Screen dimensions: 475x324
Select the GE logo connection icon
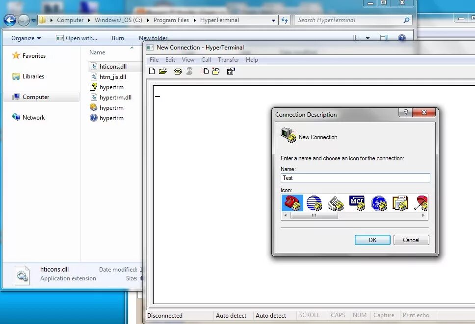[x=379, y=203]
